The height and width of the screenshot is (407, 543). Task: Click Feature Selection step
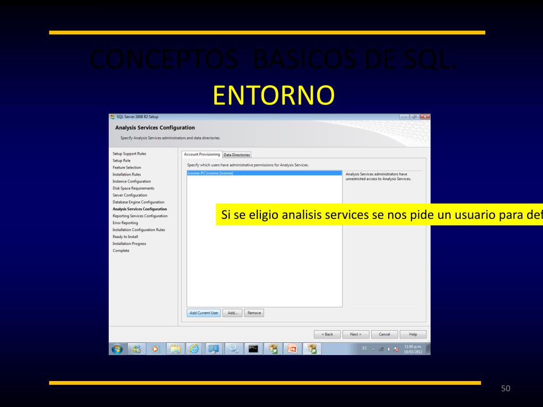tap(127, 167)
